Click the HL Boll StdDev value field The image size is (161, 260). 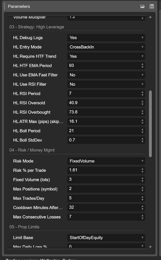click(103, 140)
